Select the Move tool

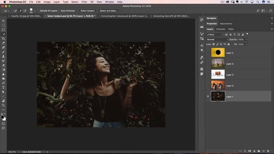[3, 21]
